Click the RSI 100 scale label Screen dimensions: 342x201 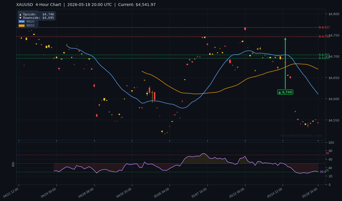coord(331,143)
